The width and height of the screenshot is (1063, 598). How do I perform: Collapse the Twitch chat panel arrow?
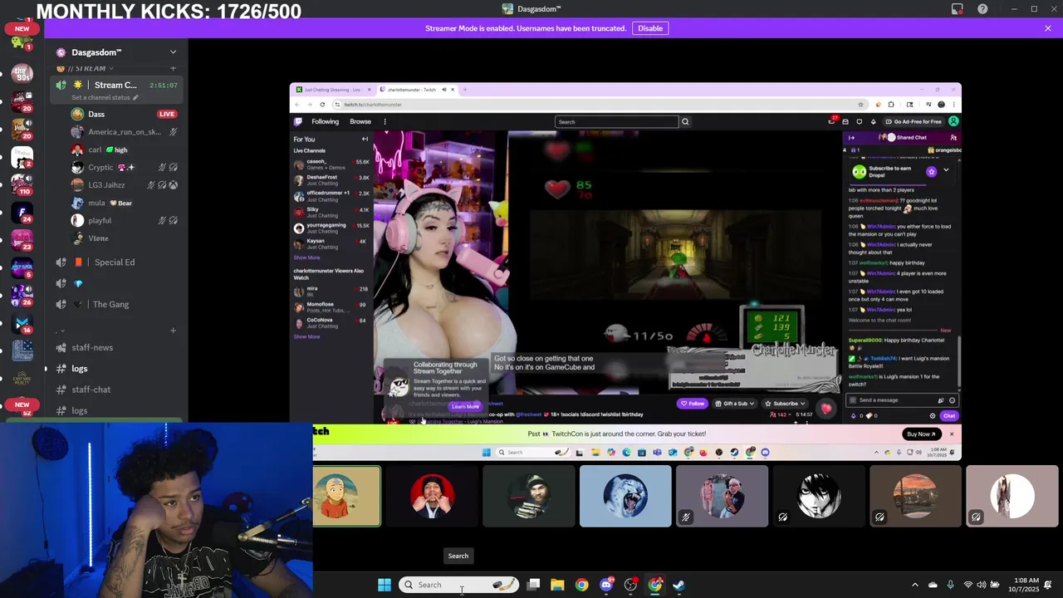point(851,138)
